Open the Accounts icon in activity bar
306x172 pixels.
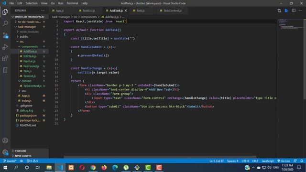coord(5,140)
